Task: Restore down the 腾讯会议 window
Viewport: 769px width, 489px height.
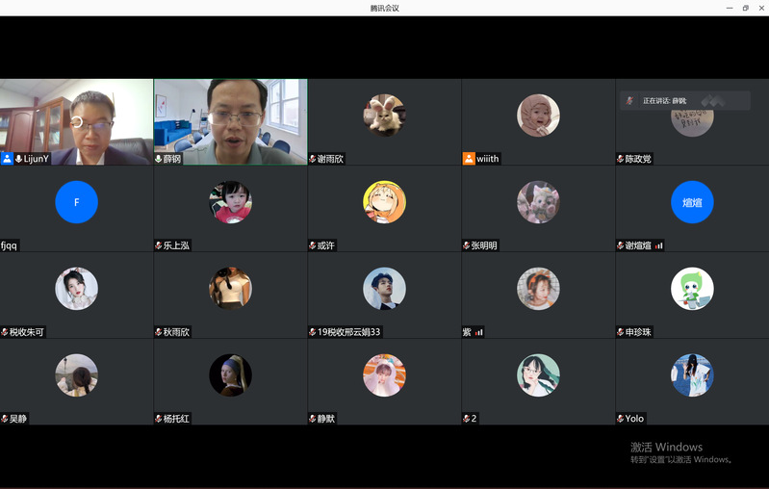Action: point(745,8)
